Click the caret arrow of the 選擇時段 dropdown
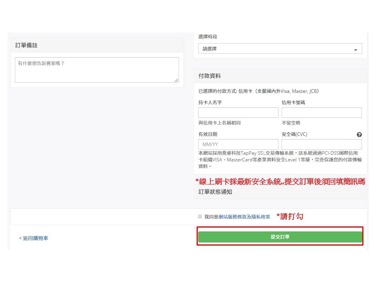Viewport: 376px width, 282px height. (356, 50)
